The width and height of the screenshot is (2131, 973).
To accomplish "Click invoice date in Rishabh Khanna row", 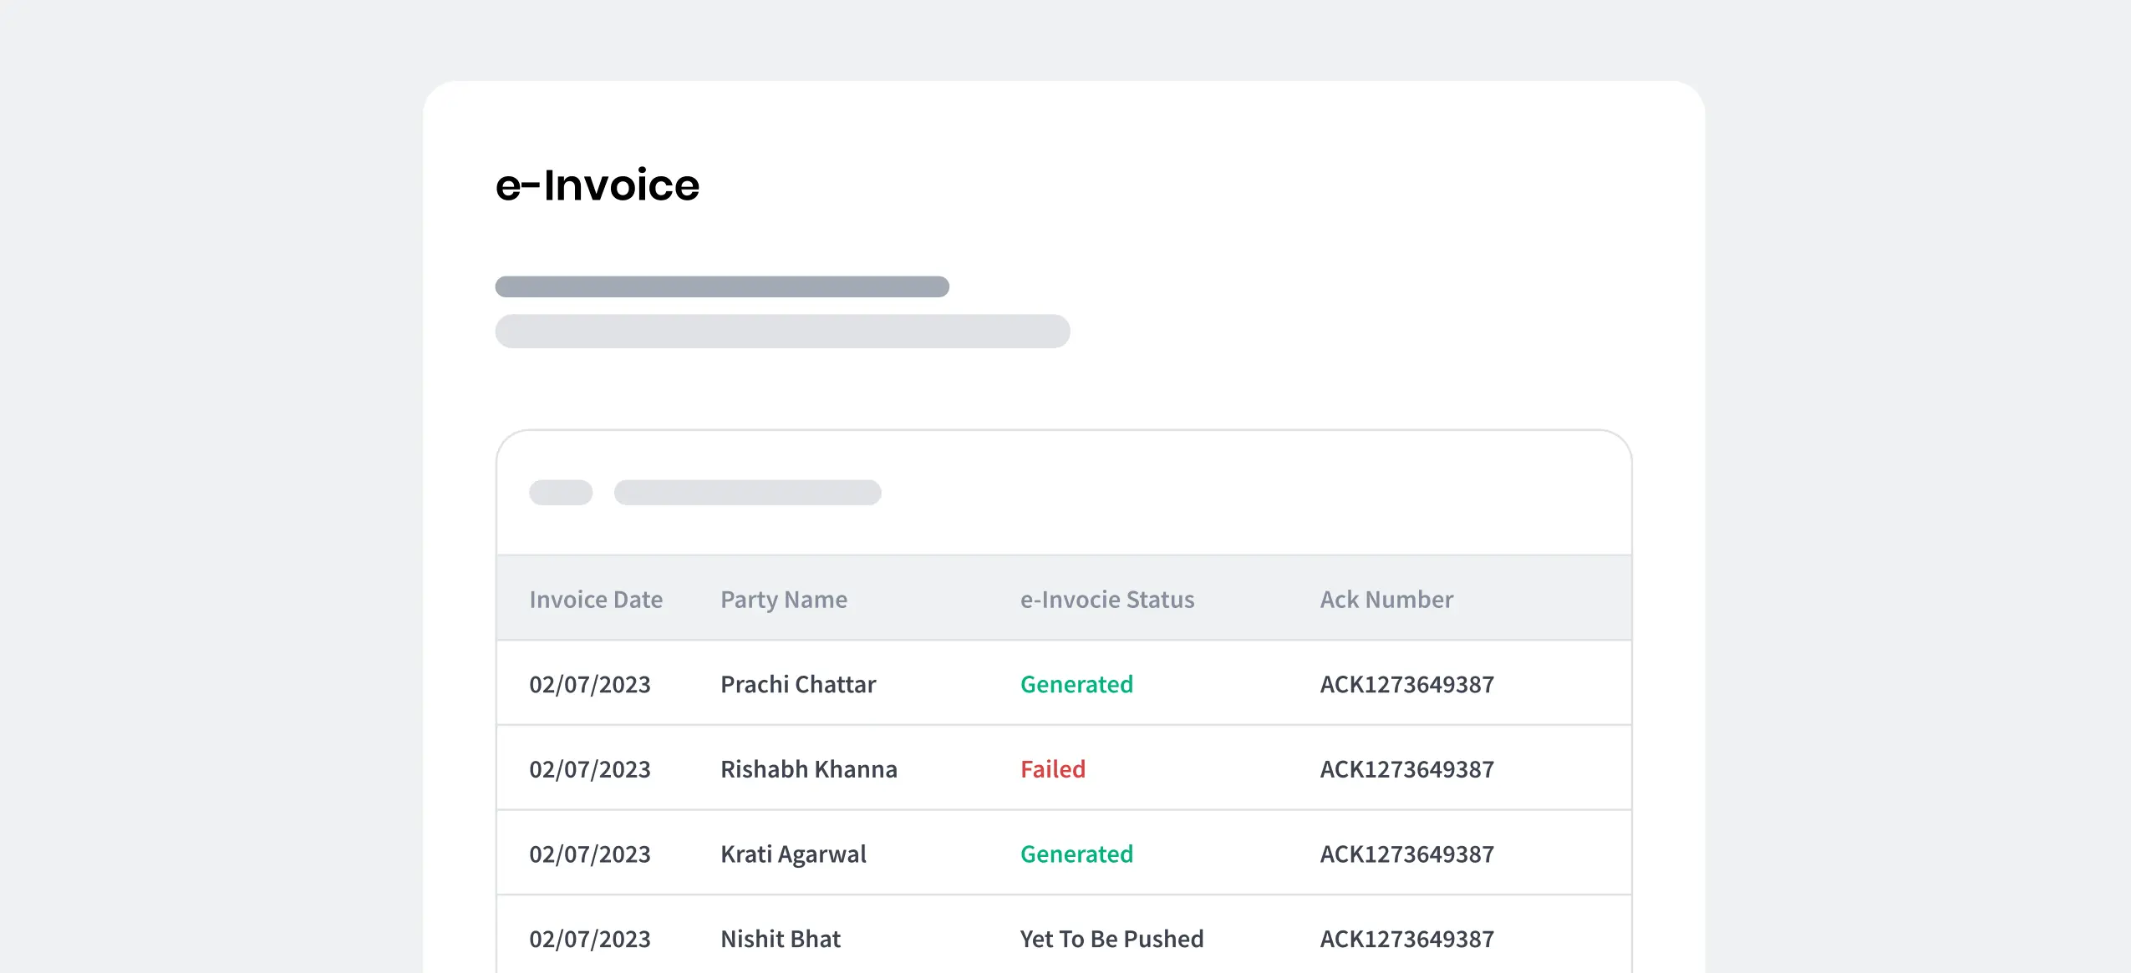I will 589,769.
